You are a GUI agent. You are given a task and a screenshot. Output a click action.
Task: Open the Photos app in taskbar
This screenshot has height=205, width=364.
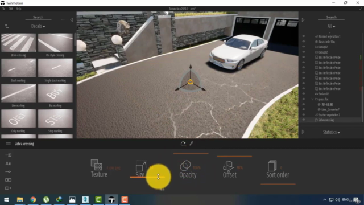[x=72, y=200]
